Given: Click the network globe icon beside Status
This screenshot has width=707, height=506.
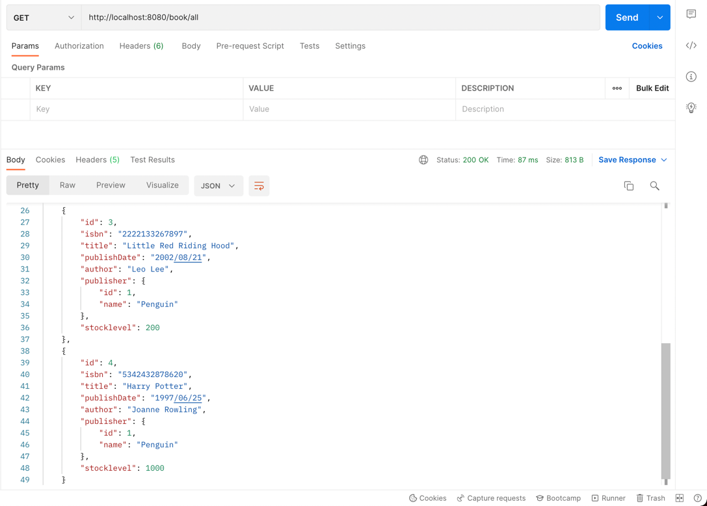Looking at the screenshot, I should (423, 160).
